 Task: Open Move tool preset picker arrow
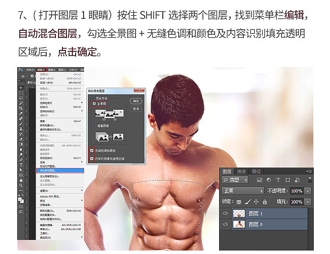[27, 76]
